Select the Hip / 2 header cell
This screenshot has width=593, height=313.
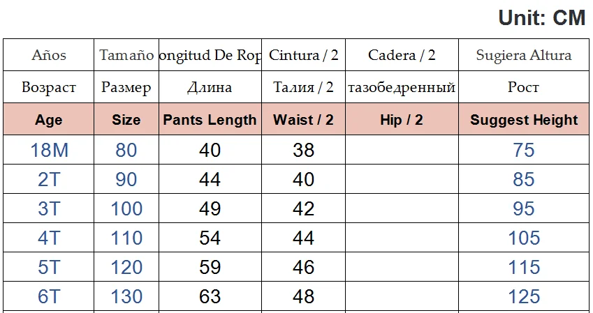[x=402, y=120]
